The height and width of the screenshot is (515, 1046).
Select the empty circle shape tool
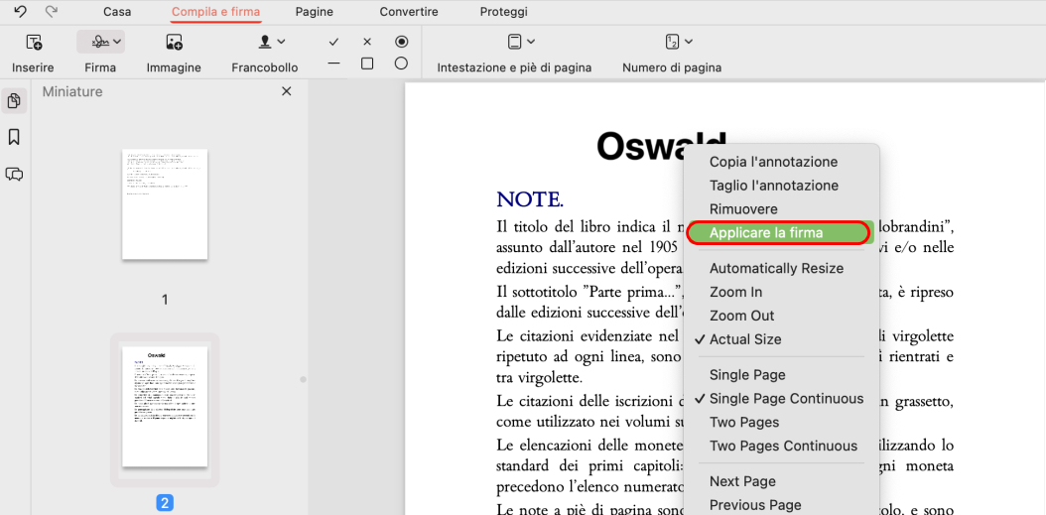point(401,64)
